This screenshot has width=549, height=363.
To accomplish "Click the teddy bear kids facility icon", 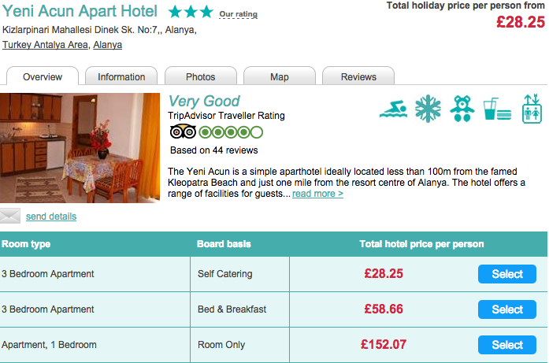I will click(462, 109).
